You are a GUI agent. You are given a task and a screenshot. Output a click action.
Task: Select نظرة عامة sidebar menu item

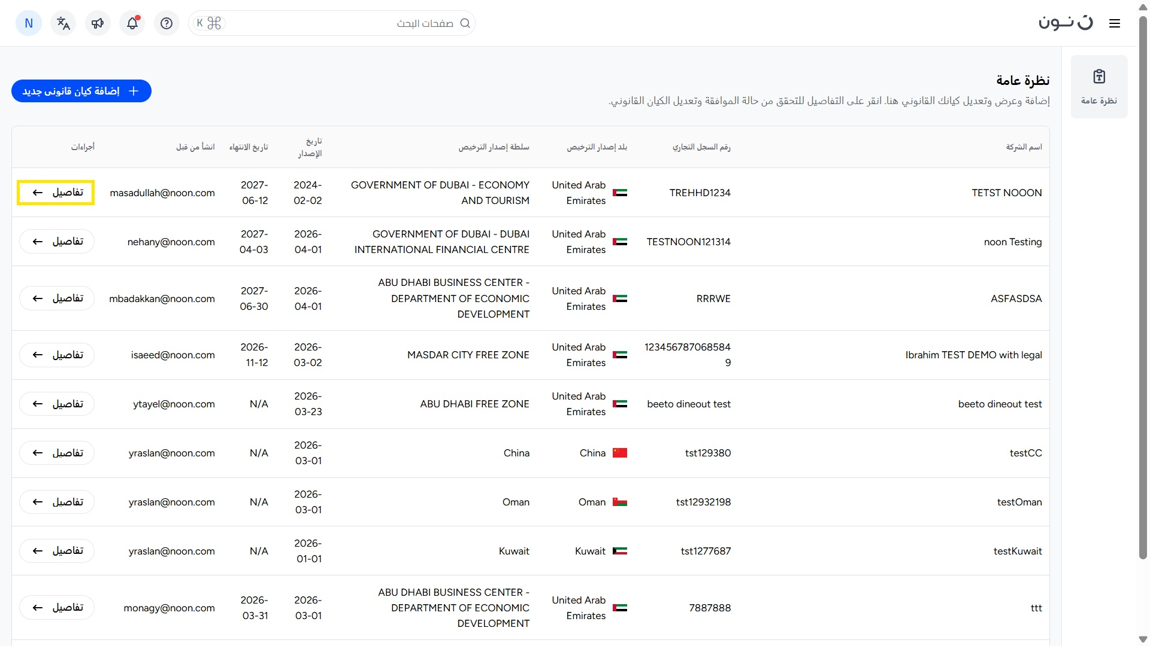1098,100
